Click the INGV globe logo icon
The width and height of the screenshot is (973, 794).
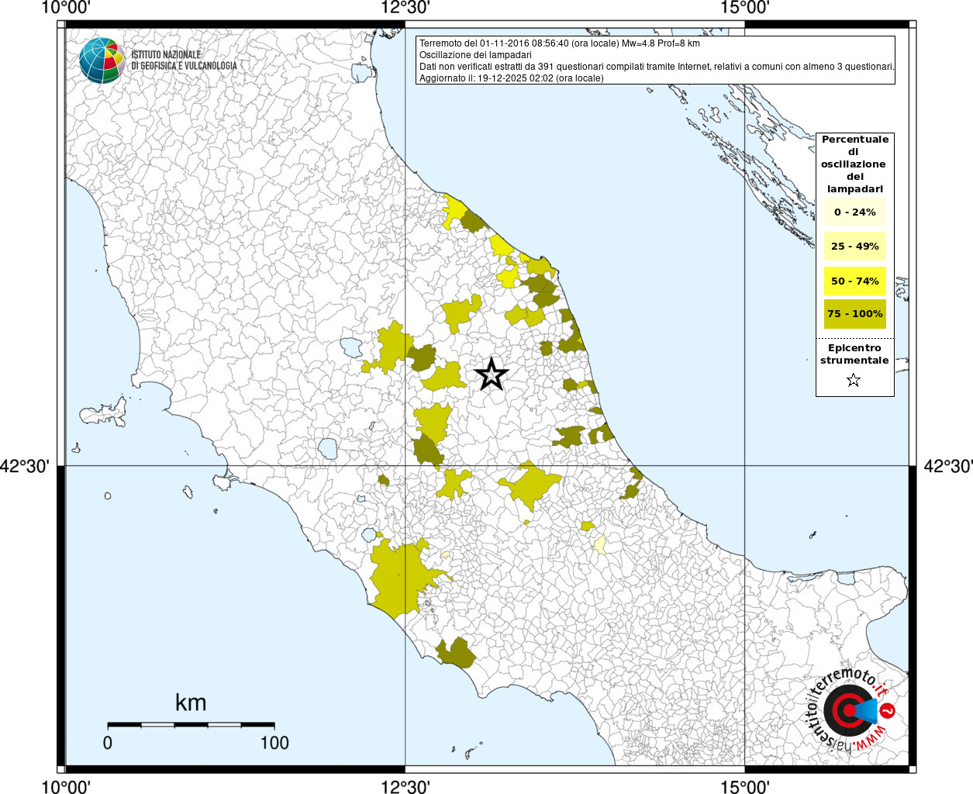click(x=102, y=60)
